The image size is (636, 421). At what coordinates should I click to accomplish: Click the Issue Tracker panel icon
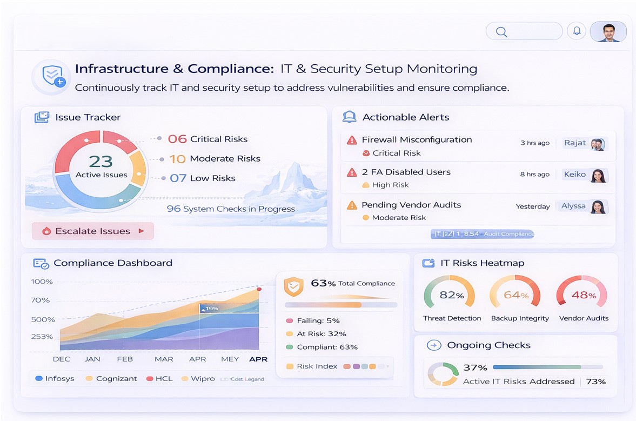click(43, 117)
